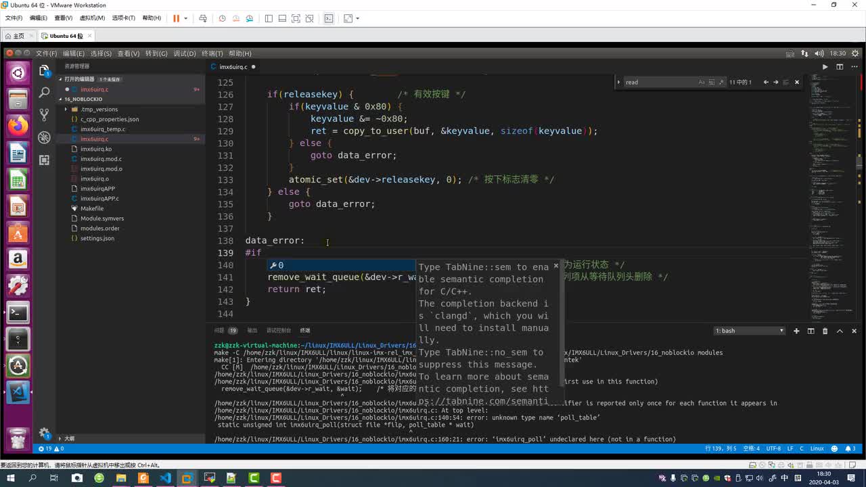Split the editor to the right
This screenshot has height=487, width=866.
coord(840,67)
